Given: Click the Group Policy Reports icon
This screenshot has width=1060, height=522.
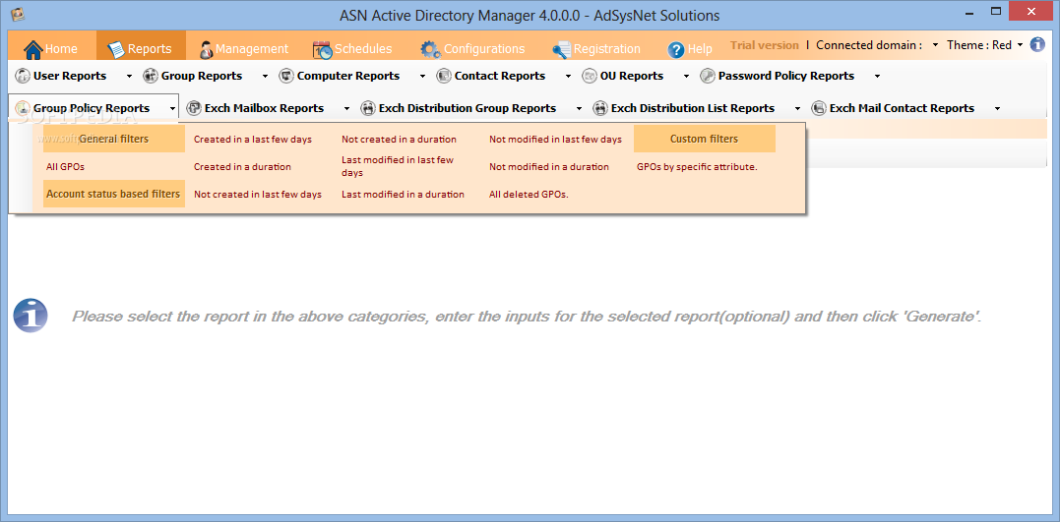Looking at the screenshot, I should pyautogui.click(x=23, y=108).
